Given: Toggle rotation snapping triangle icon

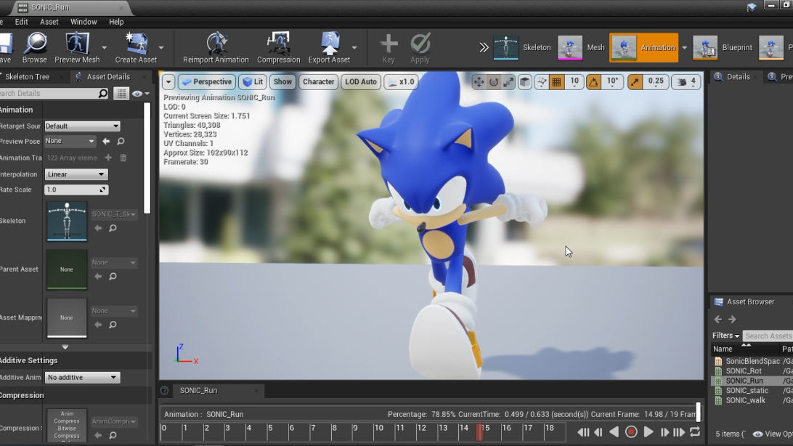Looking at the screenshot, I should [x=593, y=82].
